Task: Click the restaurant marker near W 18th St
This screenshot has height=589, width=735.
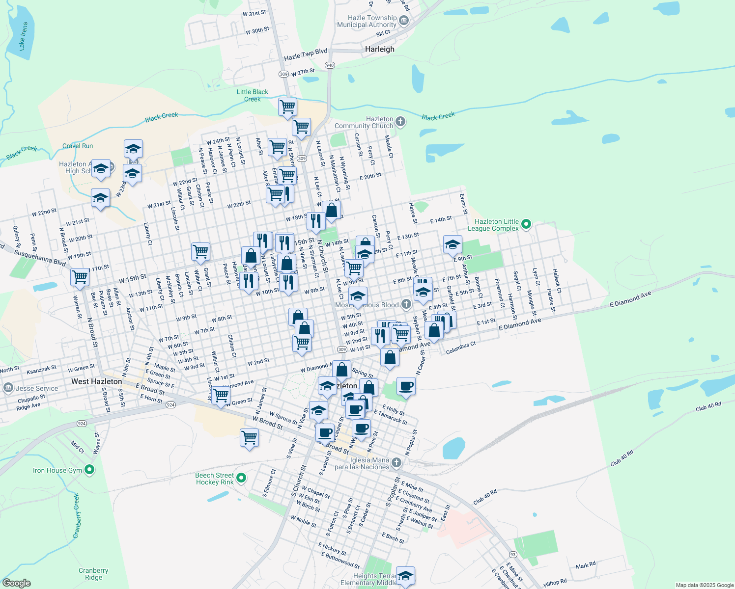Action: 316,221
